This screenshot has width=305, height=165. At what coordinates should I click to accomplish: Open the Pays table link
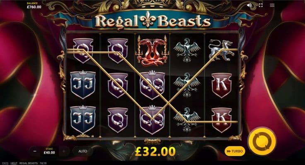point(5,163)
